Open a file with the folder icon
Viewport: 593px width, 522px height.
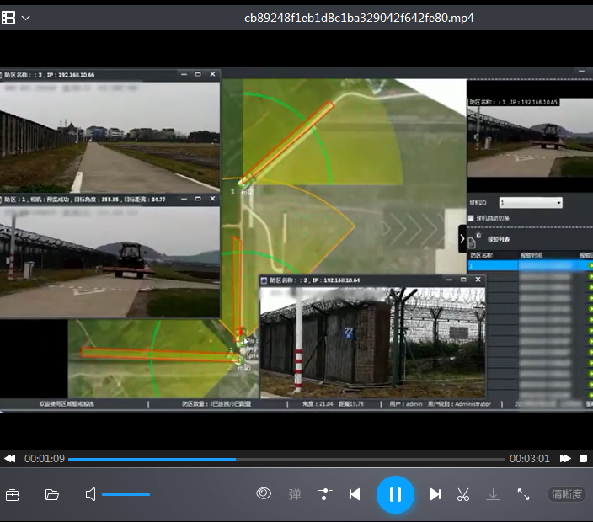[52, 494]
